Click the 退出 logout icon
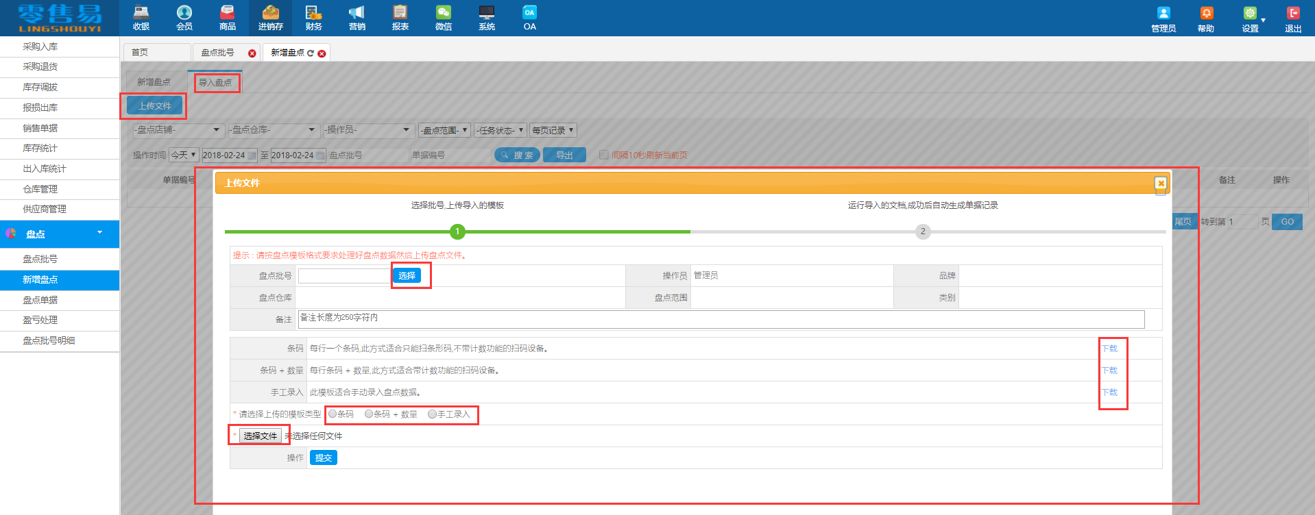Screen dimensions: 1315x515 click(1293, 19)
